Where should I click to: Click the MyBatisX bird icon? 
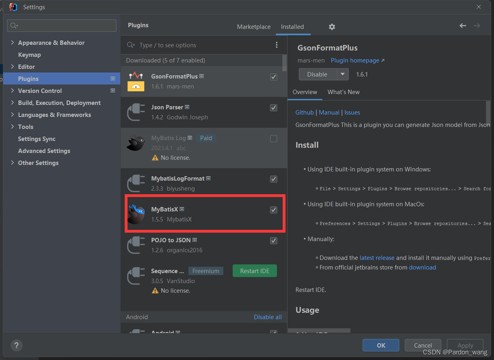click(x=136, y=214)
